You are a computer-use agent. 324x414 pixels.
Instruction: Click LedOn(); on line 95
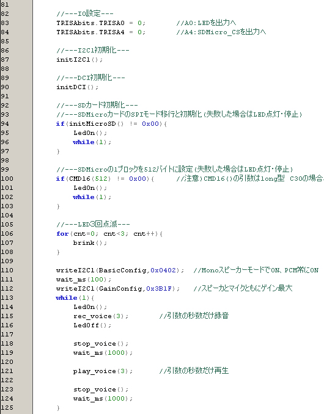[90, 133]
